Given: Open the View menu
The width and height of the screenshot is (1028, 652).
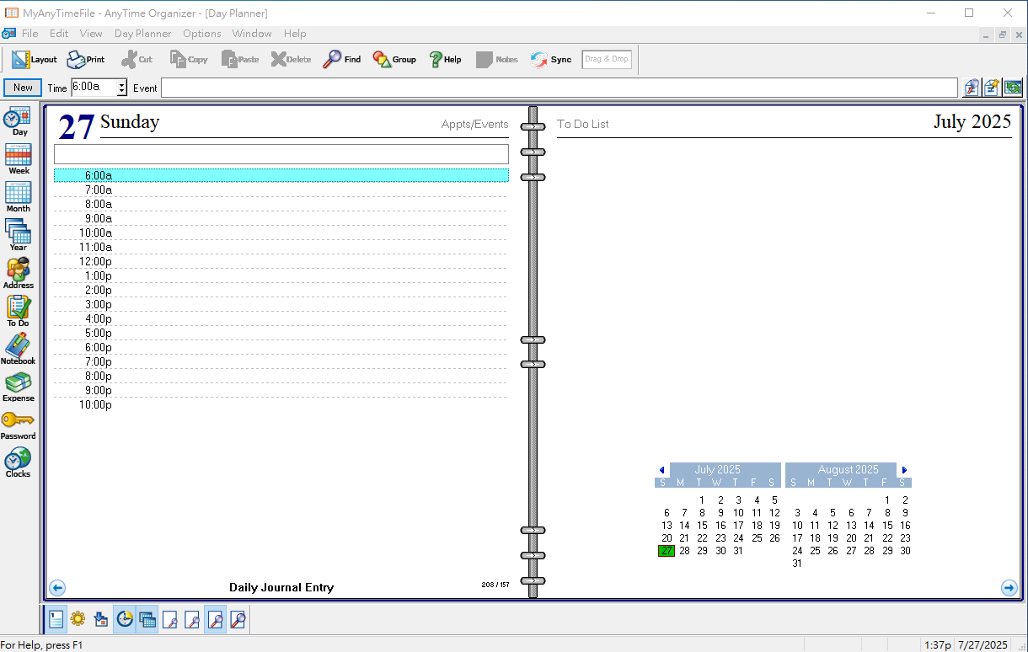Looking at the screenshot, I should tap(91, 34).
